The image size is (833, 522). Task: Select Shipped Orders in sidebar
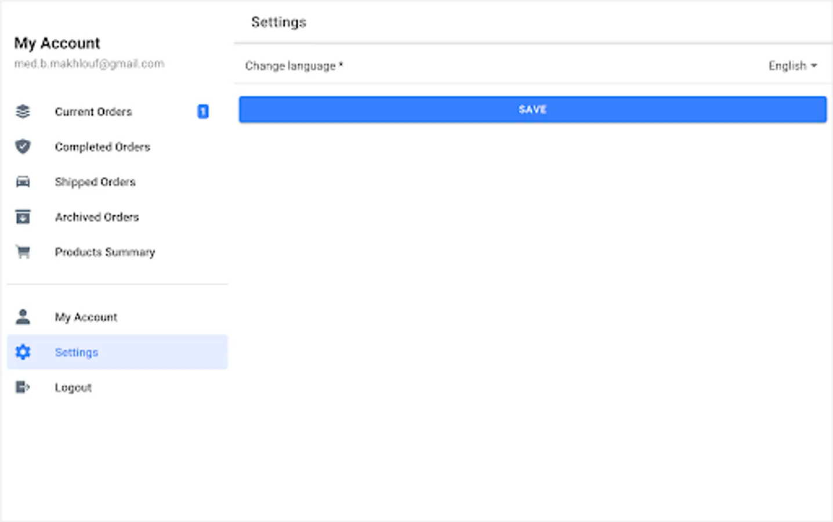pos(95,182)
